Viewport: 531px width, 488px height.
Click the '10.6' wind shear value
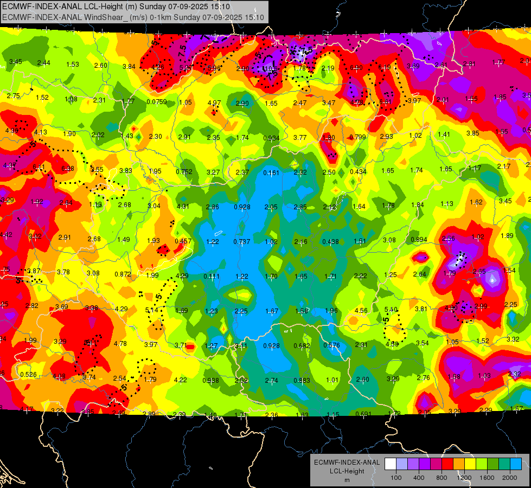271,69
